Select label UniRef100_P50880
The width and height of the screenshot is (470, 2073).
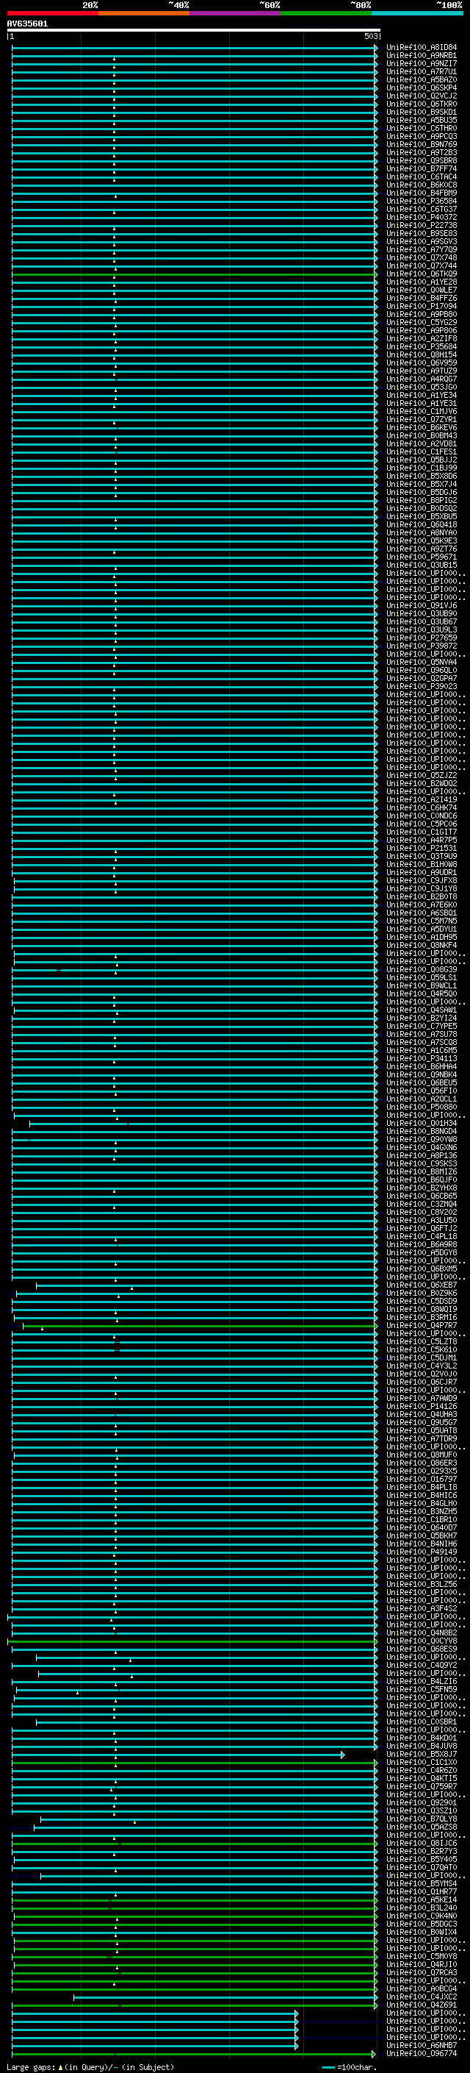(x=422, y=1107)
